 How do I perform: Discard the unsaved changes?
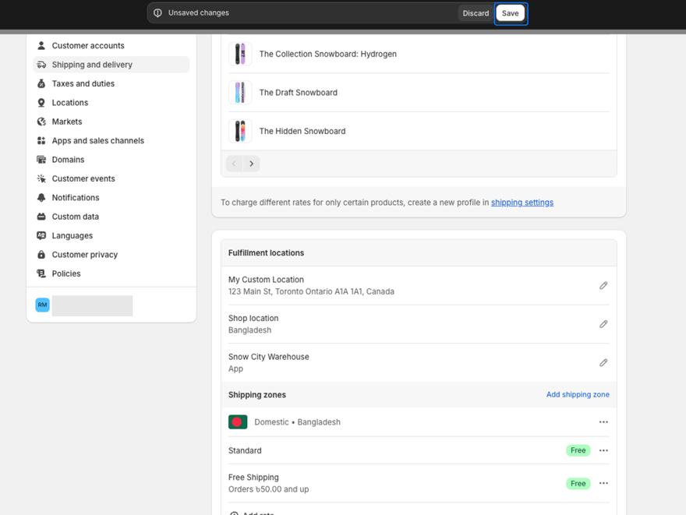point(476,13)
